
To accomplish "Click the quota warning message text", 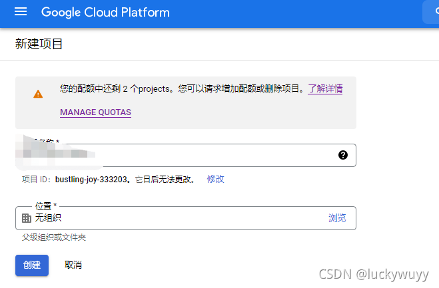I will coord(181,89).
